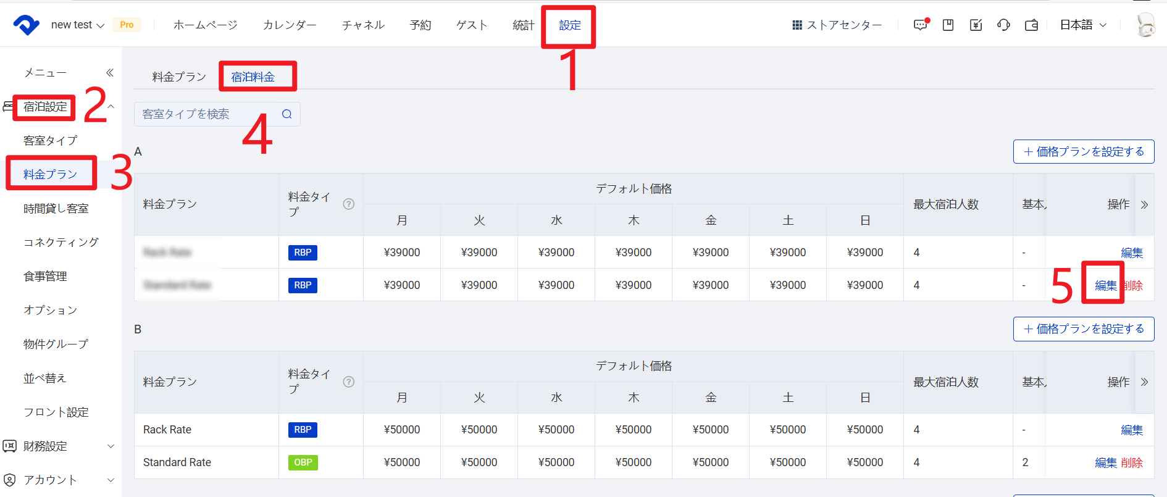The image size is (1167, 497).
Task: Click help icon beside 料金タイプ in table A
Action: click(349, 204)
